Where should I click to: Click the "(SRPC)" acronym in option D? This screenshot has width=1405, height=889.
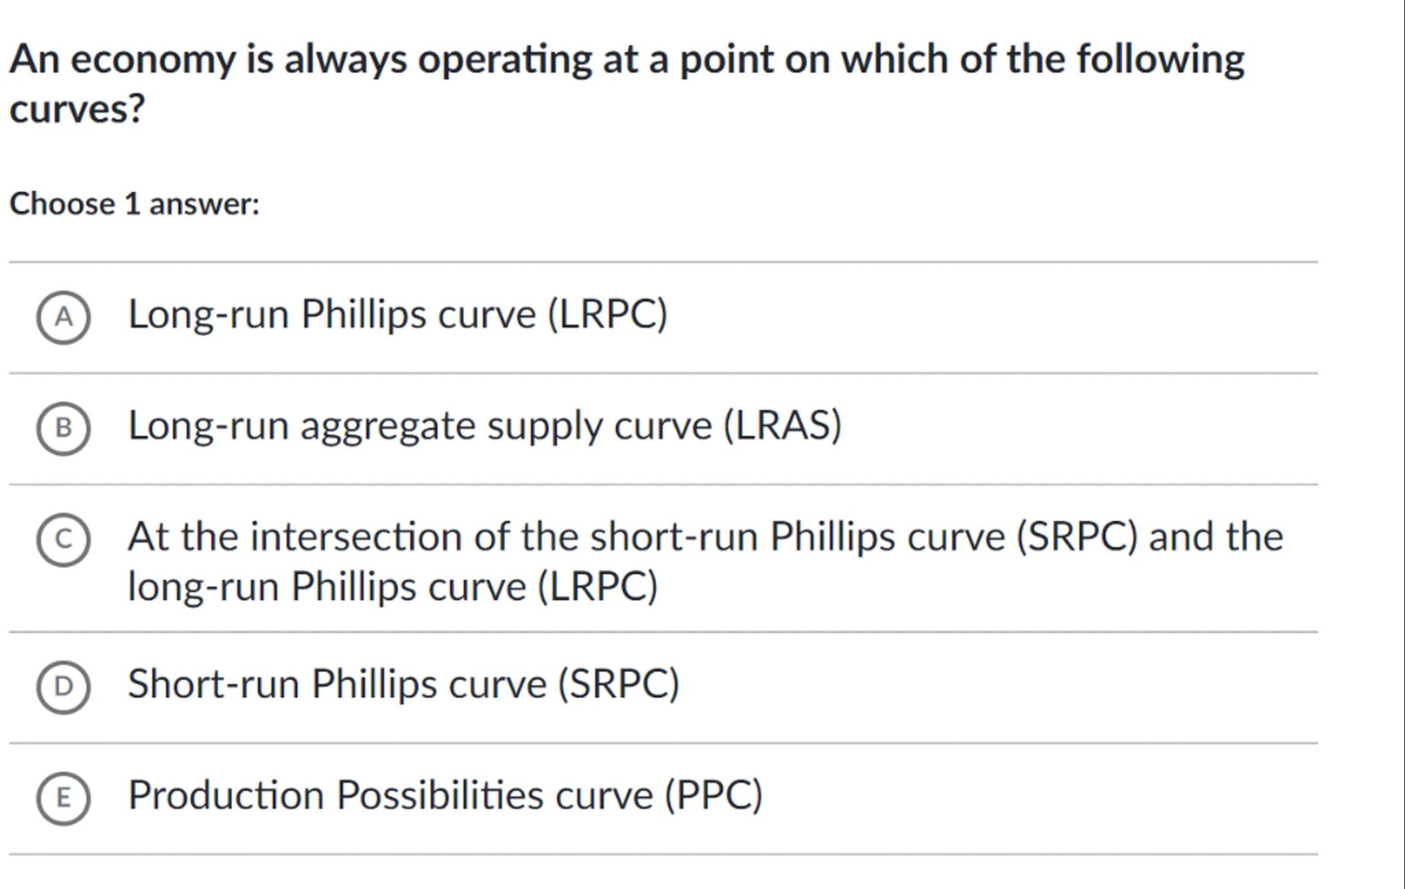618,684
